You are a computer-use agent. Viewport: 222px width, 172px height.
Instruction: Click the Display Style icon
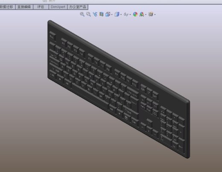[117, 14]
